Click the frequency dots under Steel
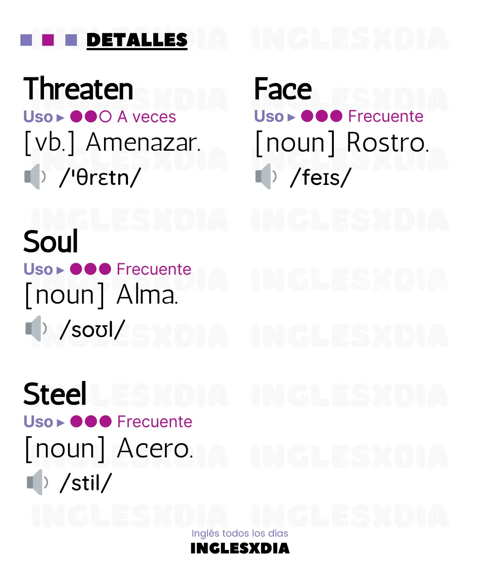Screen dimensions: 480x569 [x=91, y=421]
